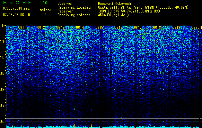Click the meteor count value 2

point(46,15)
